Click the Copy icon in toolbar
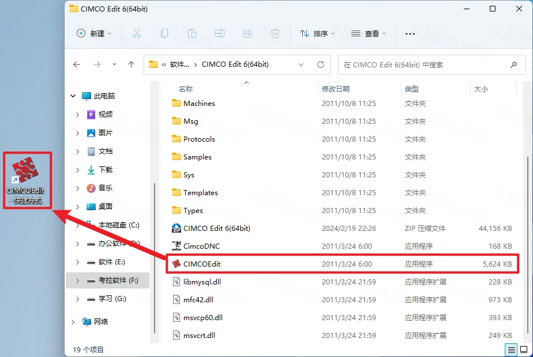533x357 pixels. click(164, 33)
